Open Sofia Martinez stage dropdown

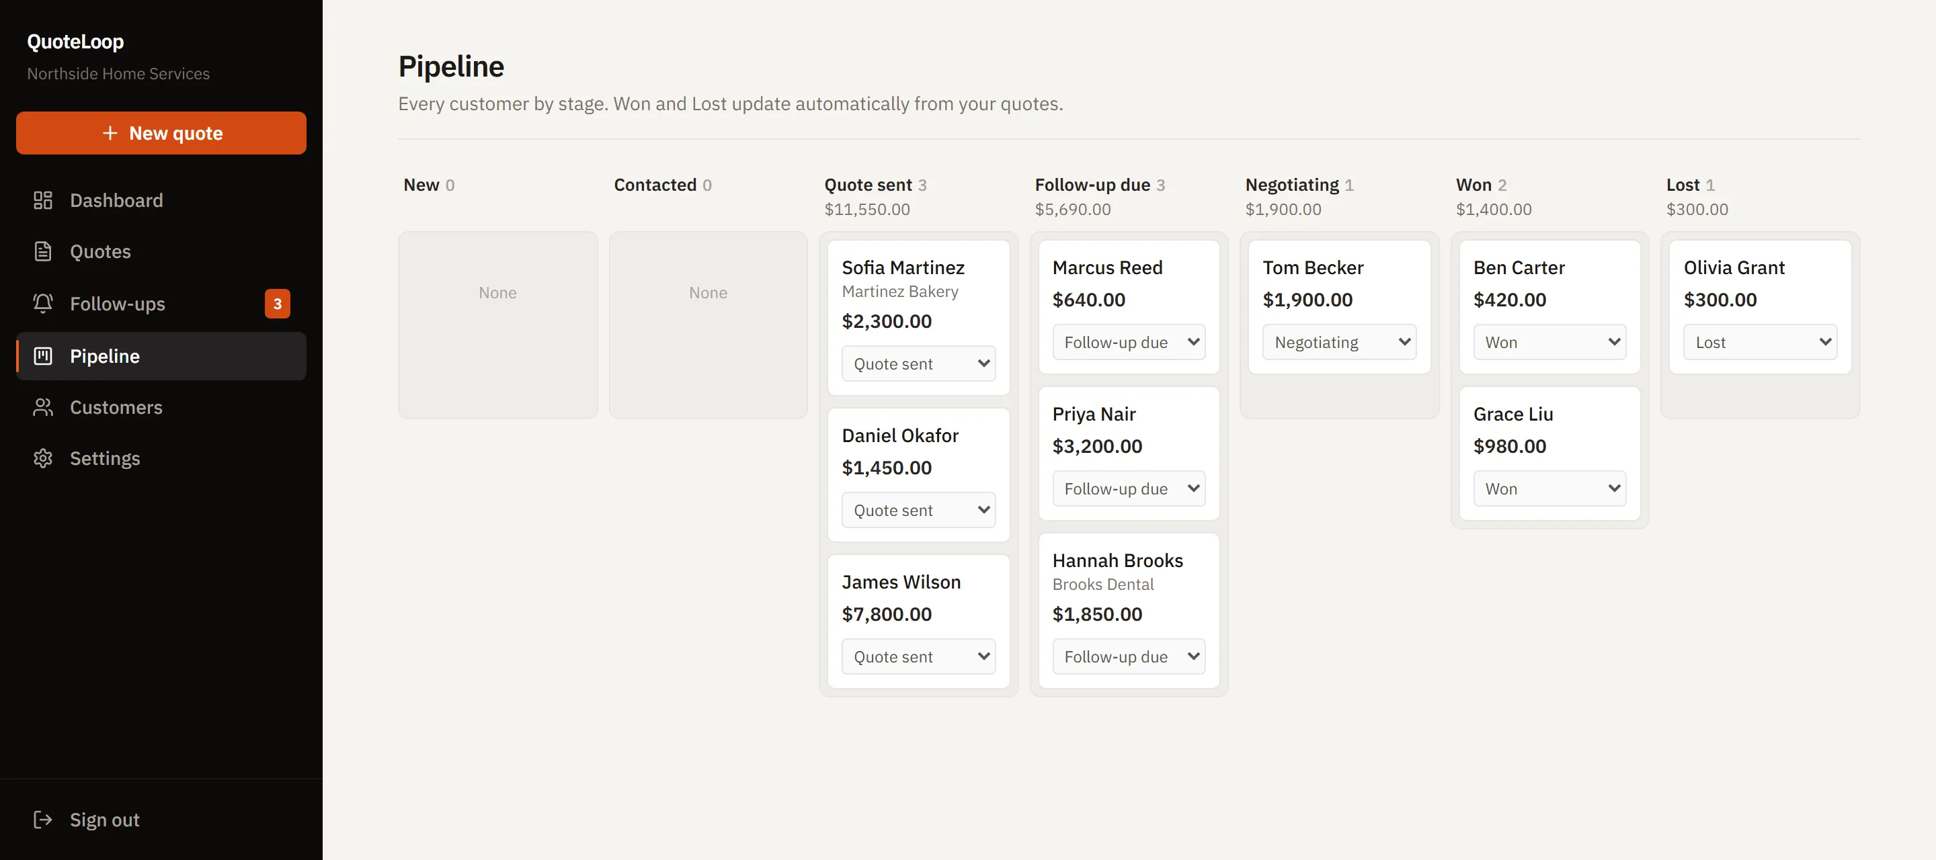tap(918, 363)
